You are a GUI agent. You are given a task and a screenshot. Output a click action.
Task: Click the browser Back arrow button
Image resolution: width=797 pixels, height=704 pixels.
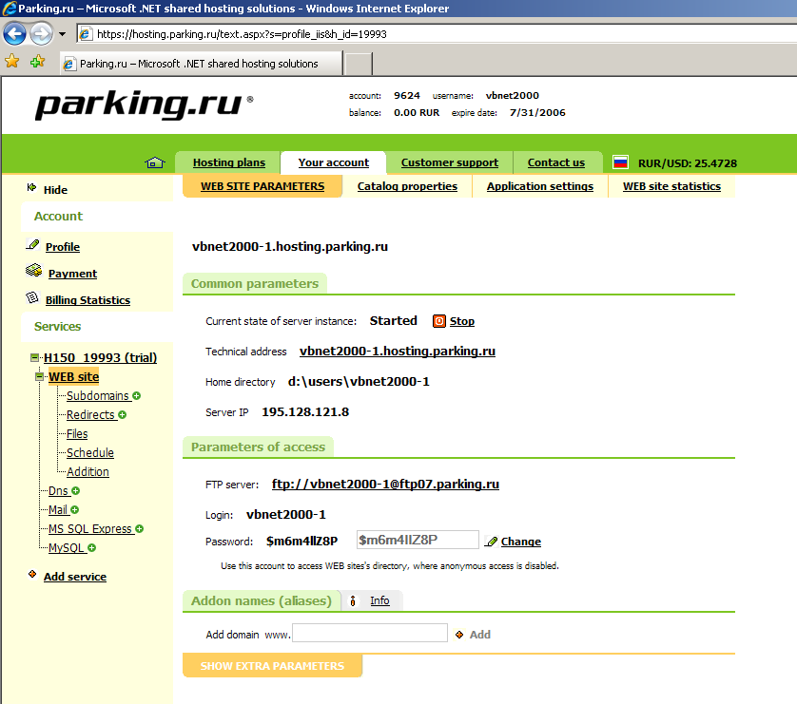(x=14, y=34)
